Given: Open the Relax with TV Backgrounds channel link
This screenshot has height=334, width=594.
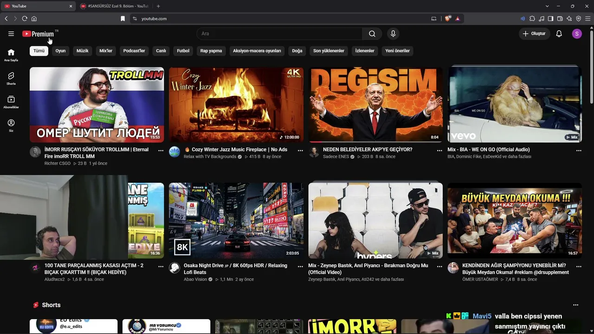Looking at the screenshot, I should pyautogui.click(x=210, y=157).
